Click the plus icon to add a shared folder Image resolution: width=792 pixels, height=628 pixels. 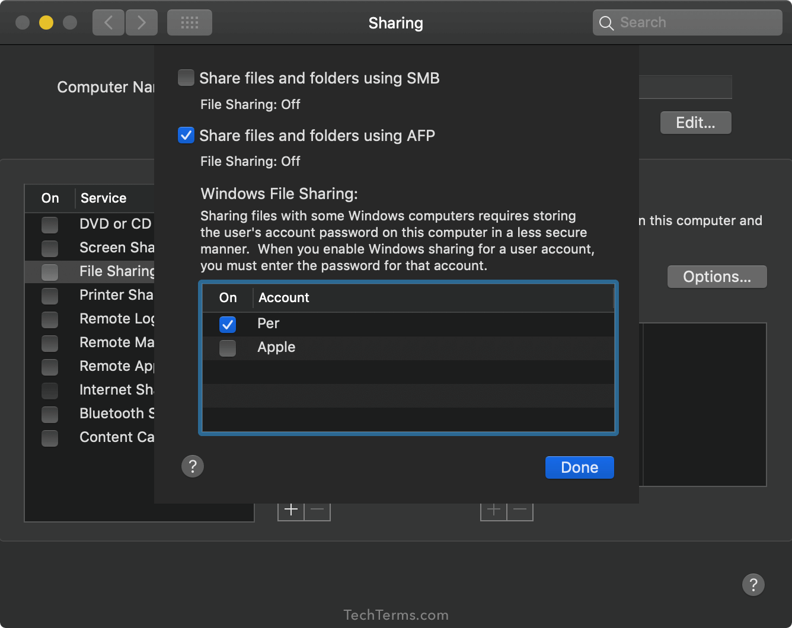click(x=291, y=509)
